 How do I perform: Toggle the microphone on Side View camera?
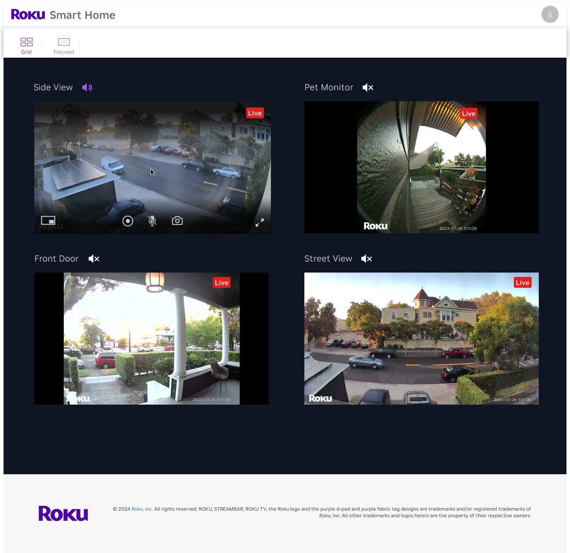(x=152, y=221)
